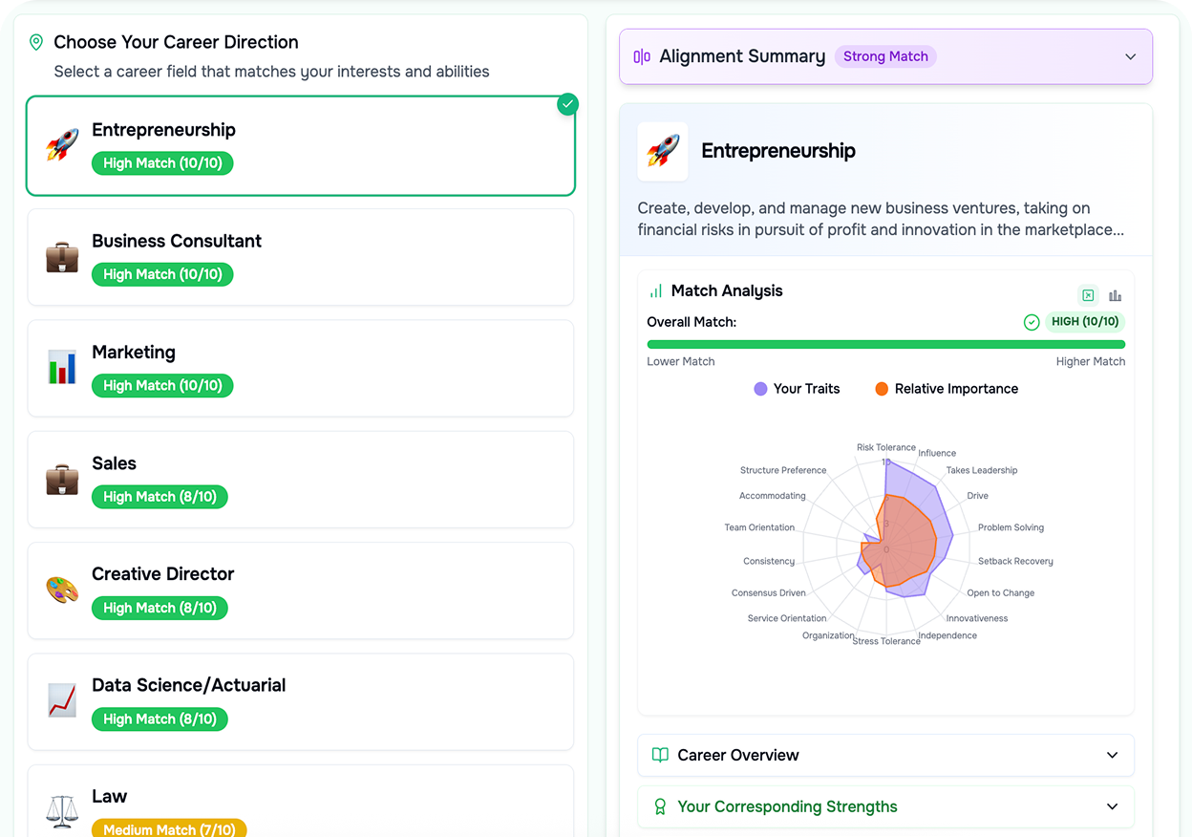Expand the Career Overview section
This screenshot has width=1192, height=837.
[885, 755]
